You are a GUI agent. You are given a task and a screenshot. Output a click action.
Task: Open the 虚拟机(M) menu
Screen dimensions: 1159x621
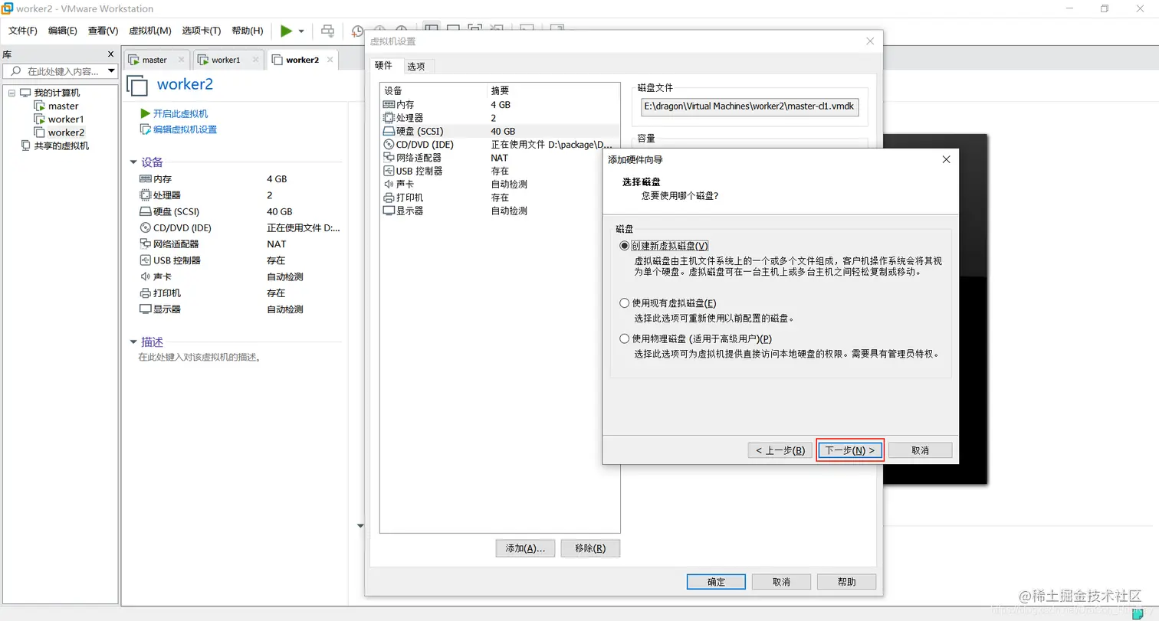tap(150, 31)
